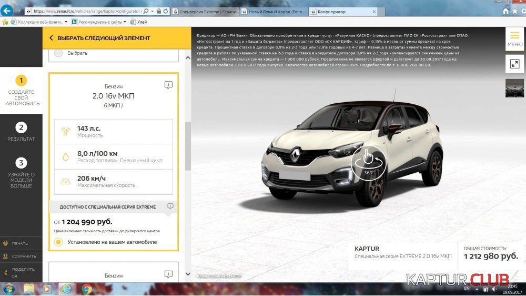Open the МЕНЮ hamburger menu
Image resolution: width=526 pixels, height=296 pixels.
point(514,38)
